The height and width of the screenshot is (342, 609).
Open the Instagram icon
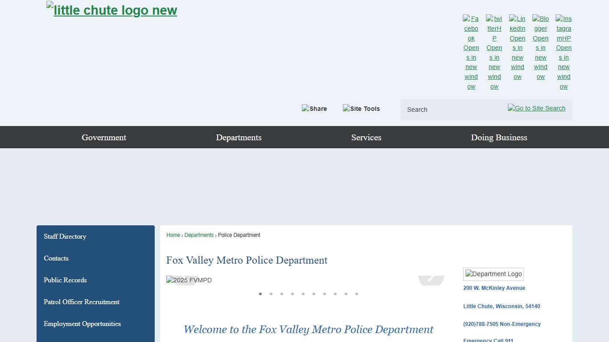pyautogui.click(x=564, y=53)
